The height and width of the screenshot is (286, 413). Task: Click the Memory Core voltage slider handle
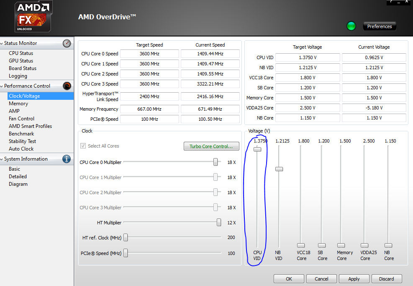(341, 245)
